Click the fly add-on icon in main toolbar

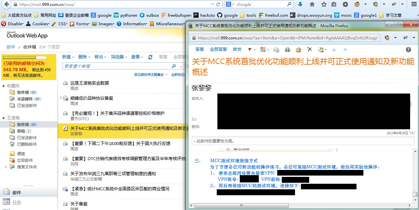[x=394, y=5]
